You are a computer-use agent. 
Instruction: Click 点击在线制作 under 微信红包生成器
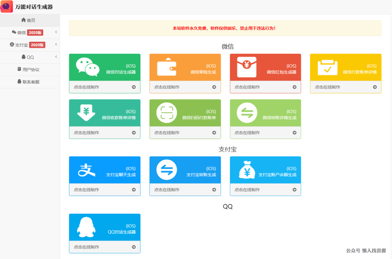[x=247, y=87]
